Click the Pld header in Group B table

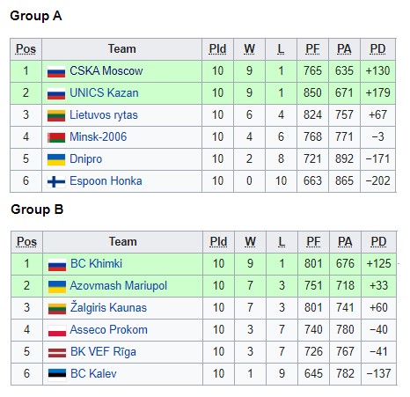point(218,242)
